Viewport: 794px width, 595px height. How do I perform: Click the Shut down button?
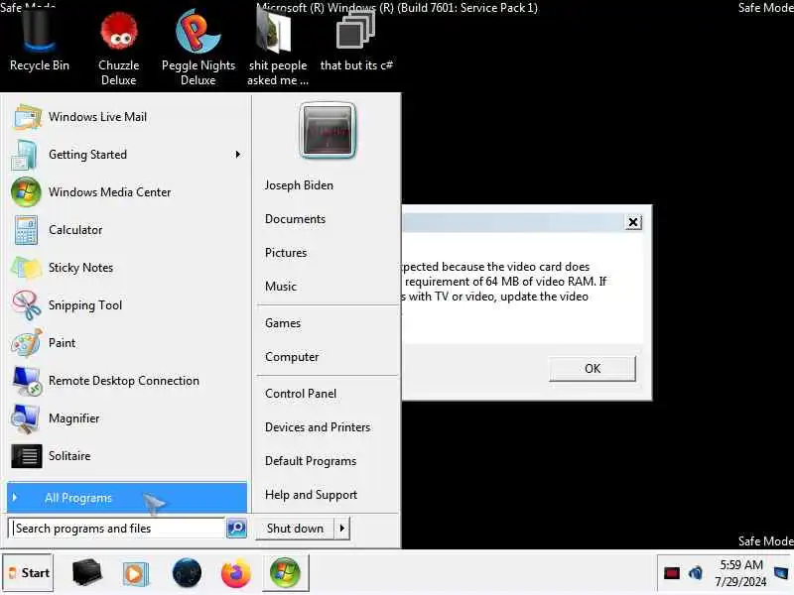(x=295, y=529)
